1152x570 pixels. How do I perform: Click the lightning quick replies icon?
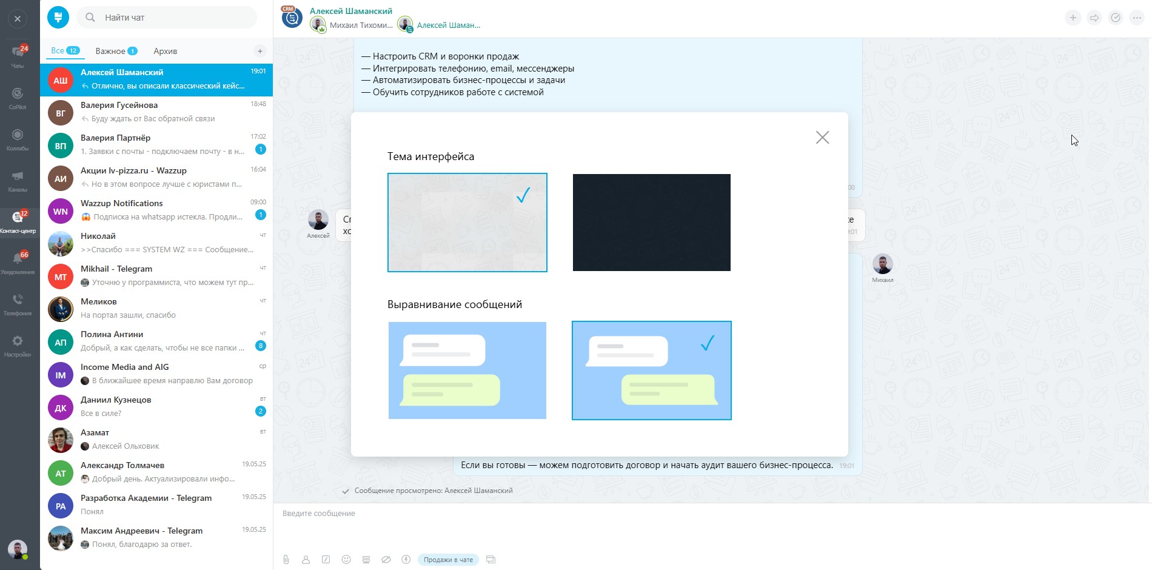(x=406, y=560)
